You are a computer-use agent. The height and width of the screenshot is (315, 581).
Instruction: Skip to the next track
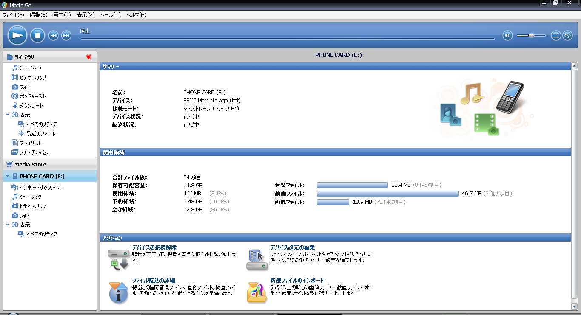pos(66,36)
